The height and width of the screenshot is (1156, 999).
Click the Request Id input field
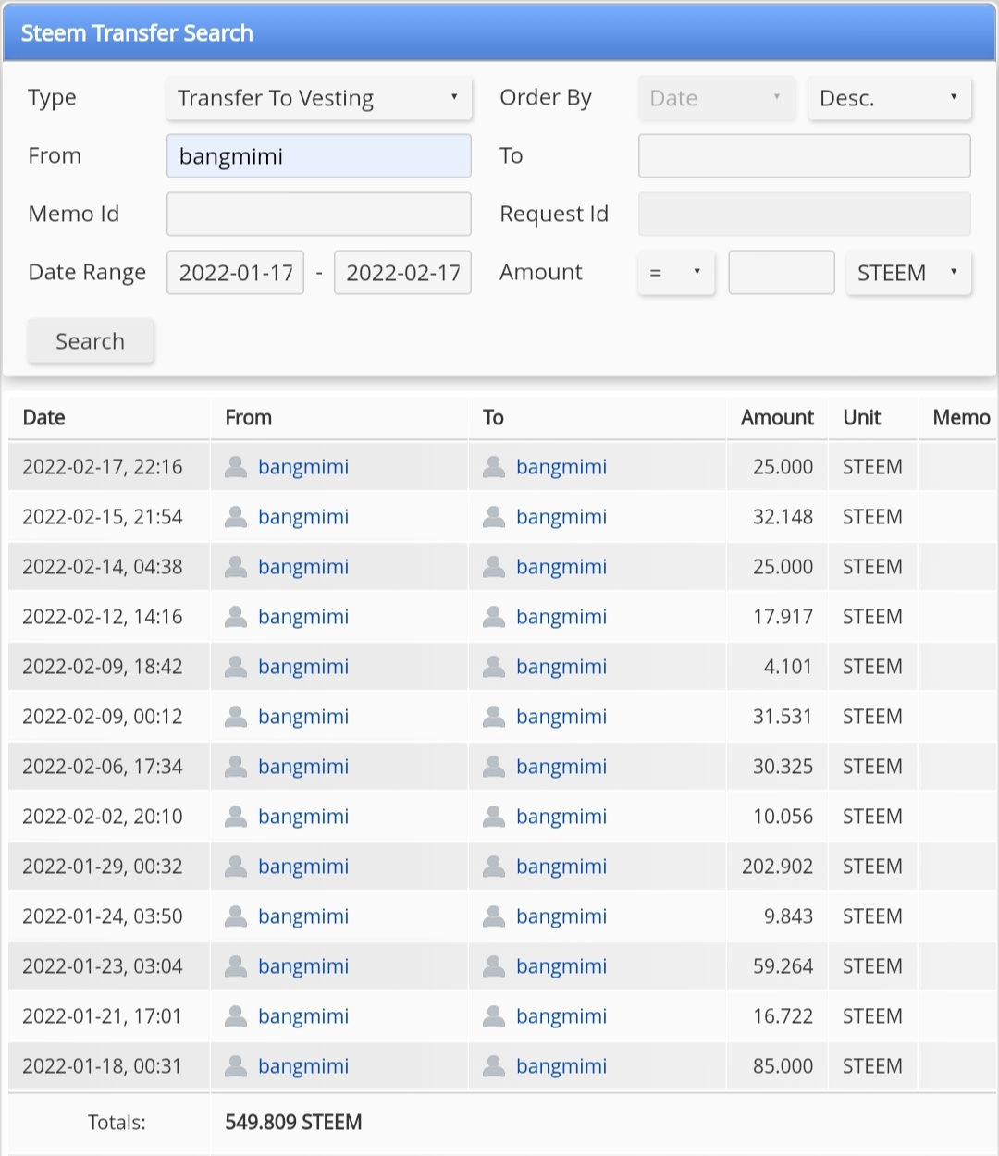(805, 215)
